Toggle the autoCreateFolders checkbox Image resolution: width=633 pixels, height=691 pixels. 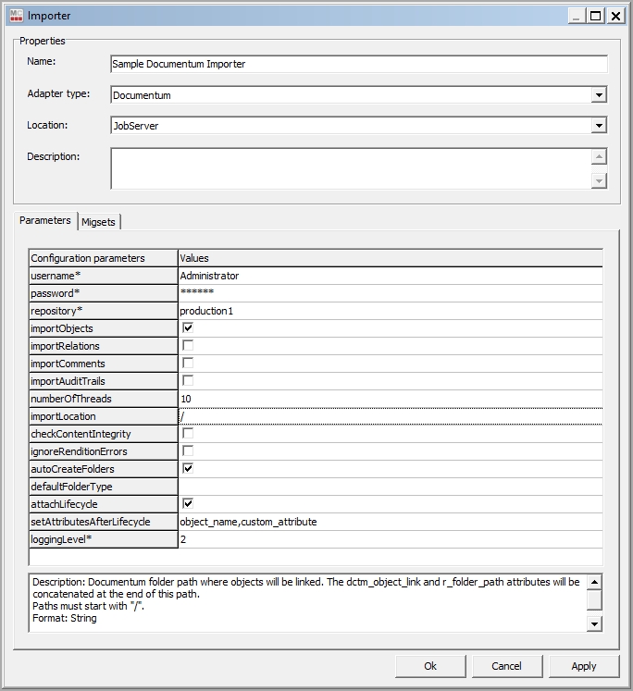tap(188, 469)
